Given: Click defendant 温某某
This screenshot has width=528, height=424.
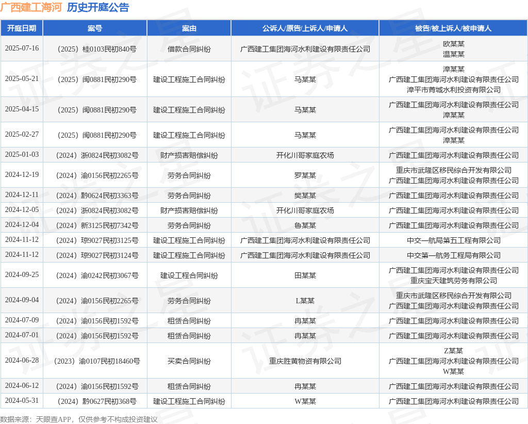Looking at the screenshot, I should 454,54.
